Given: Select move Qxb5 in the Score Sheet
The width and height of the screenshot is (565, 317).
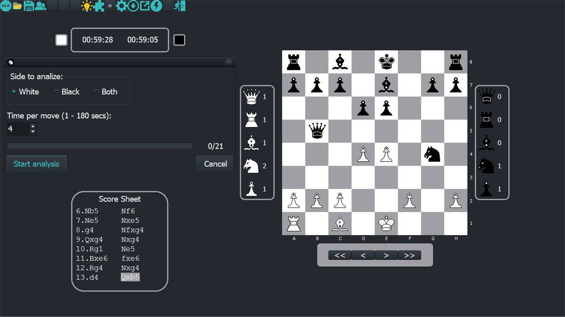Looking at the screenshot, I should [130, 277].
